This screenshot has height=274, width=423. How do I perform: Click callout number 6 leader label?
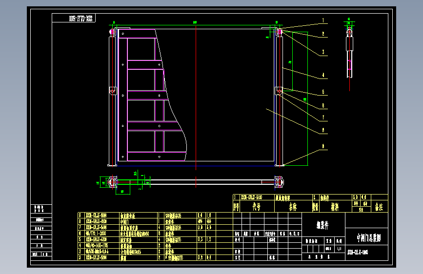[x=323, y=105]
